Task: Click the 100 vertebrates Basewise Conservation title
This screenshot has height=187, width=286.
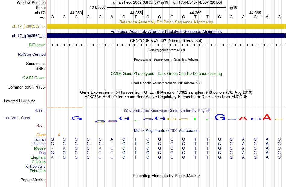Action: pyautogui.click(x=166, y=111)
